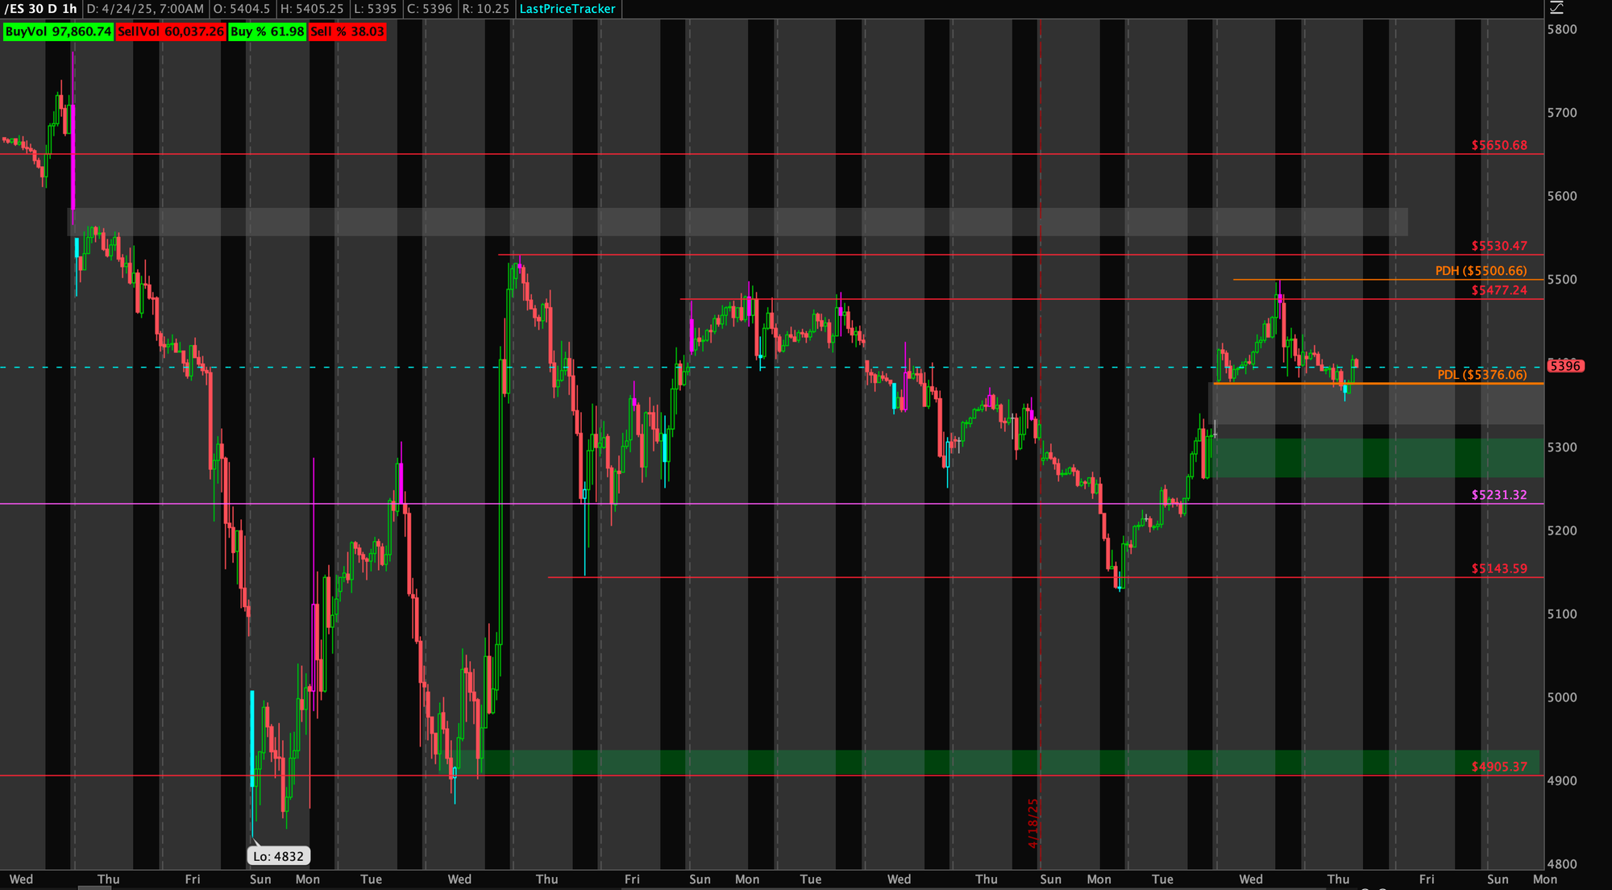
Task: Click the auto-scale price axis icon
Action: coord(1556,7)
